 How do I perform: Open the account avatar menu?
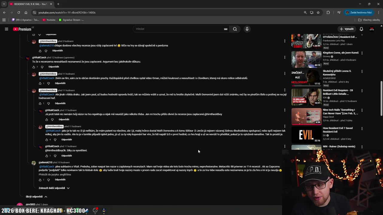(372, 29)
